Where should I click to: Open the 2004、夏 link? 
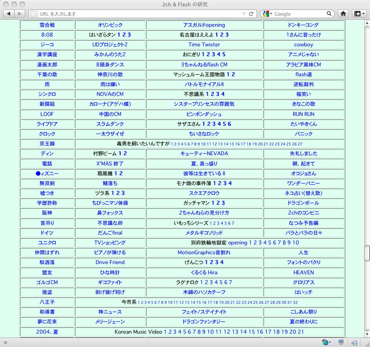point(47,332)
